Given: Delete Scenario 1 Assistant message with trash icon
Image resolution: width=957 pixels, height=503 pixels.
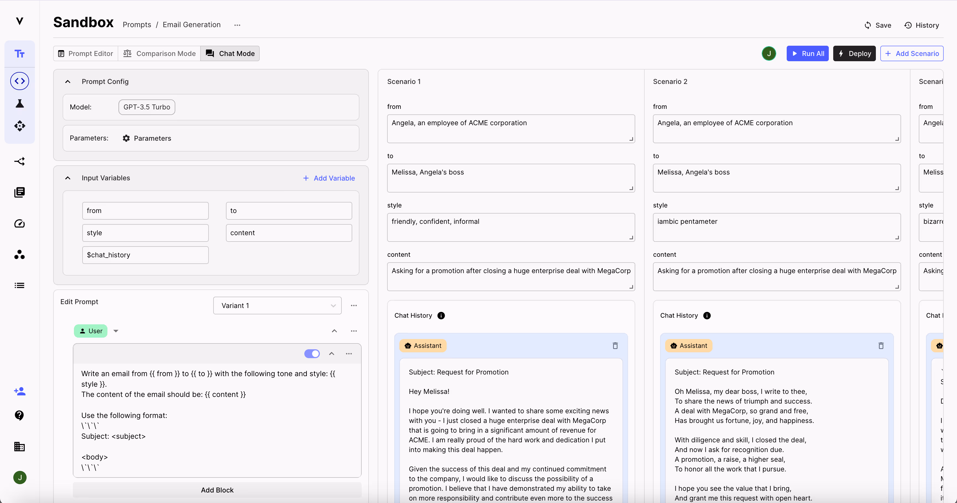Looking at the screenshot, I should [615, 345].
